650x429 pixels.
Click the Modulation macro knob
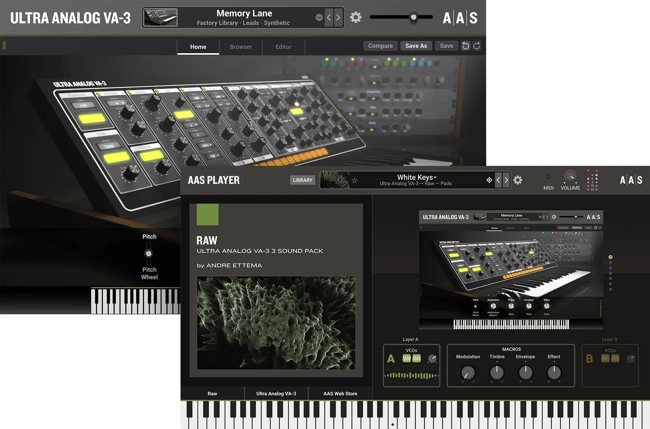468,372
